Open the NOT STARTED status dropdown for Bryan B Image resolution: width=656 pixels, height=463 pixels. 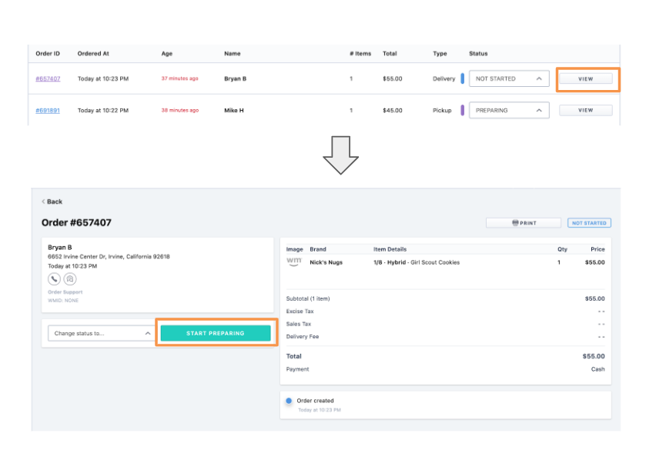point(509,78)
